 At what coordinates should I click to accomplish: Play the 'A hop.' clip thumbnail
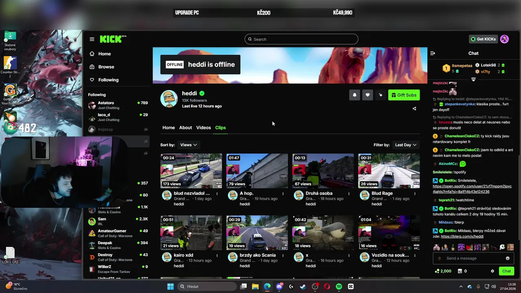point(257,171)
